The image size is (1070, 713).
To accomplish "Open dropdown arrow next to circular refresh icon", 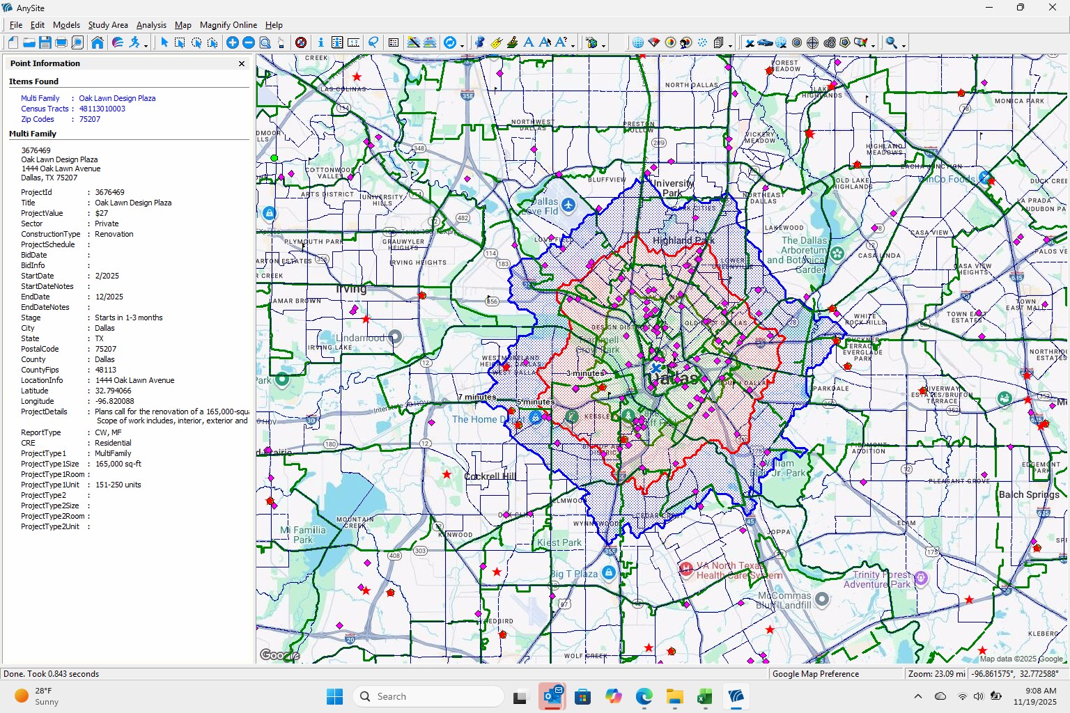I will point(462,45).
